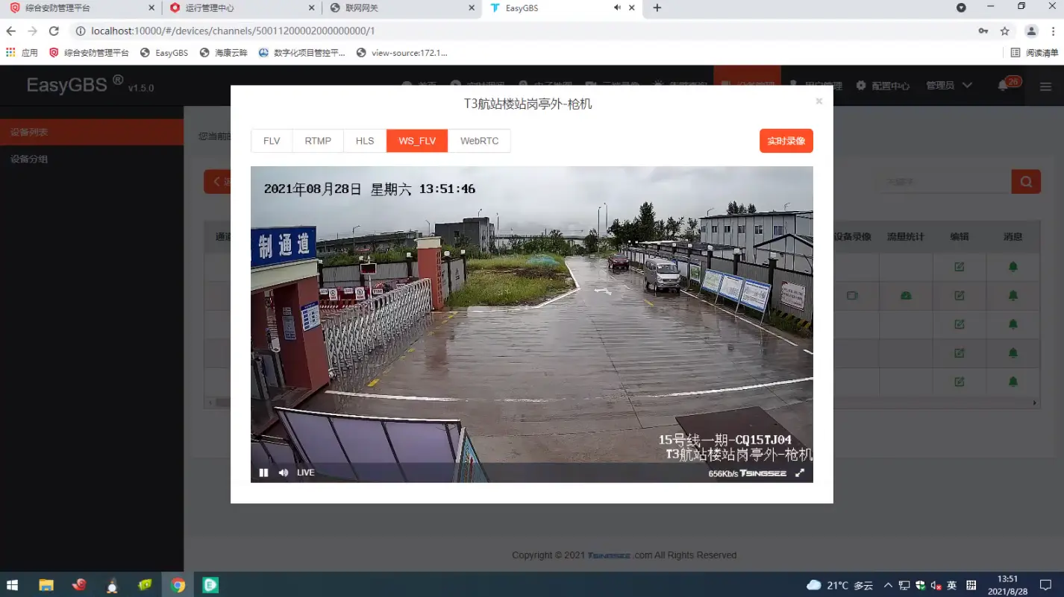Click the Chrome icon in the taskbar
The height and width of the screenshot is (597, 1064).
(178, 585)
